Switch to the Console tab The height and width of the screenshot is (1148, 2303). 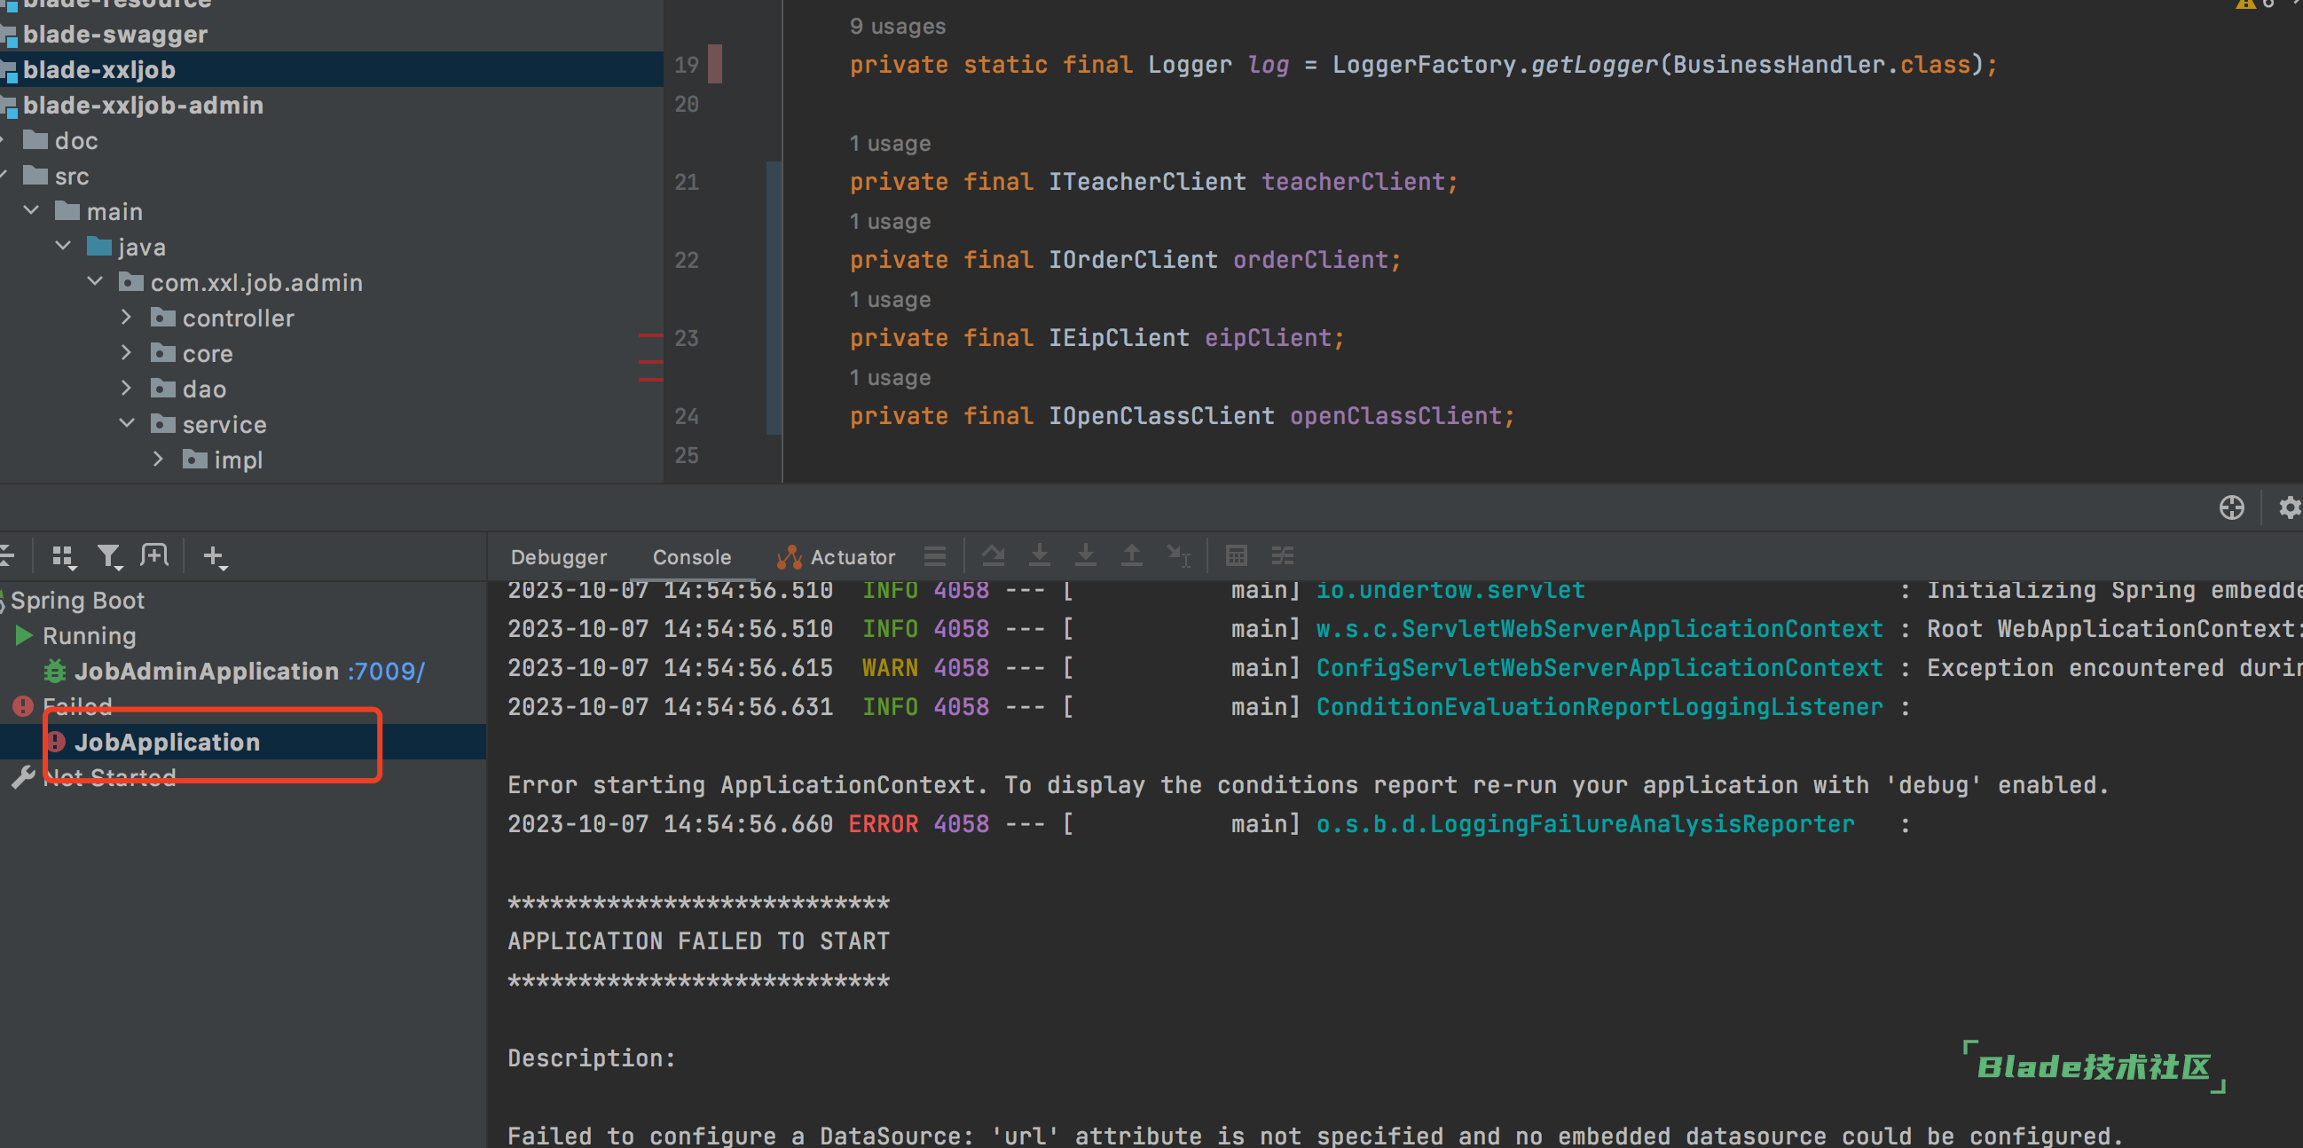(x=692, y=557)
